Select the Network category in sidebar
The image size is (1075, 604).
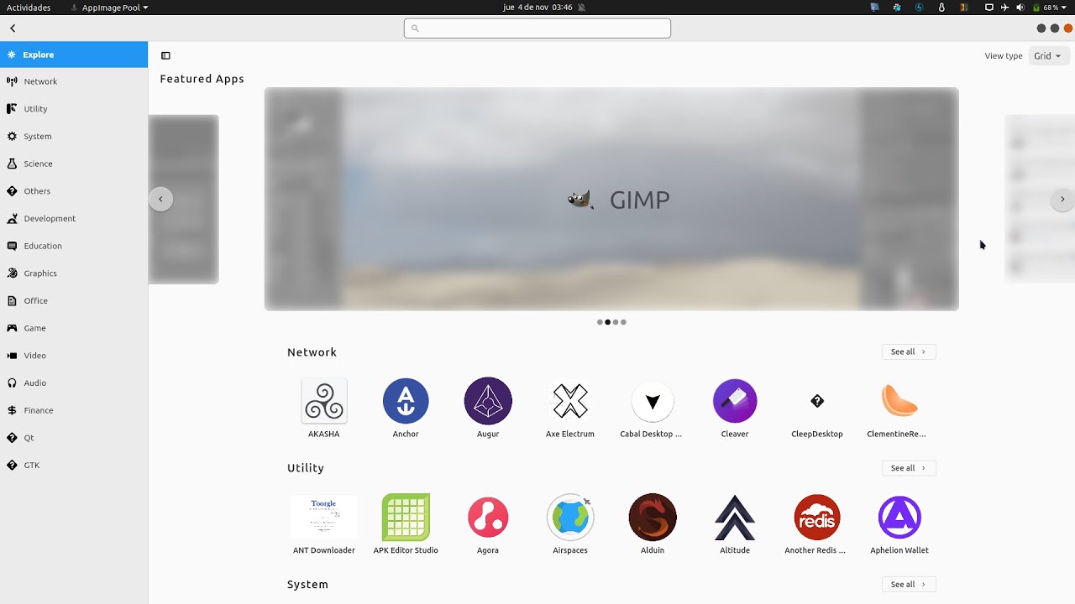74,81
